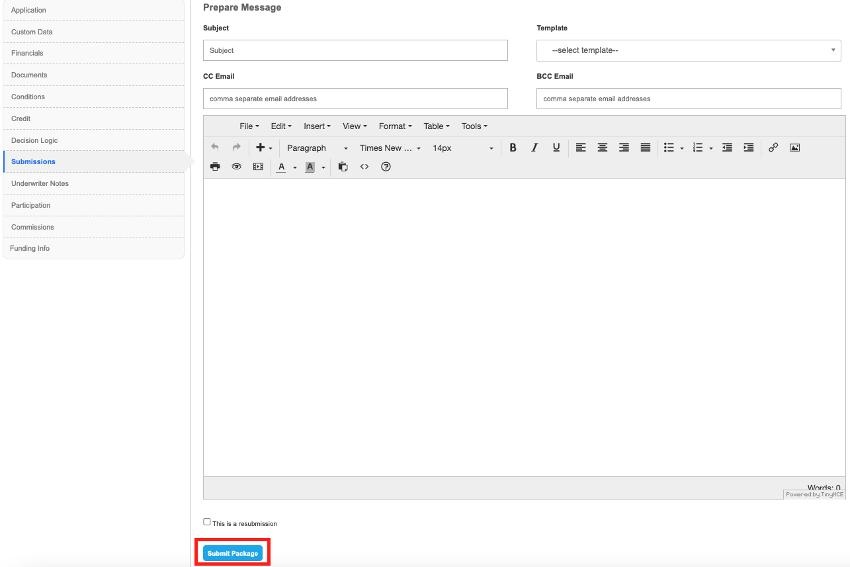This screenshot has height=567, width=850.
Task: Toggle Italic formatting
Action: 534,148
